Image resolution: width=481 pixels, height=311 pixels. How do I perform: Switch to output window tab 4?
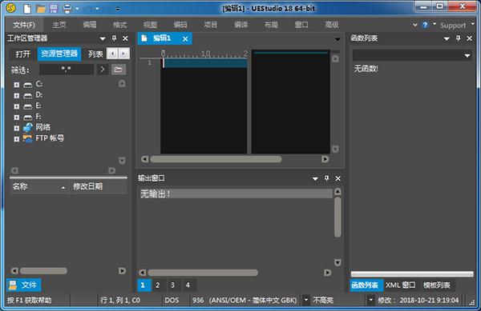click(188, 285)
